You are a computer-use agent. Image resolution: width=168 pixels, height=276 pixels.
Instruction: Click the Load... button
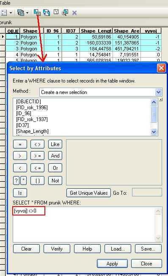118,249
